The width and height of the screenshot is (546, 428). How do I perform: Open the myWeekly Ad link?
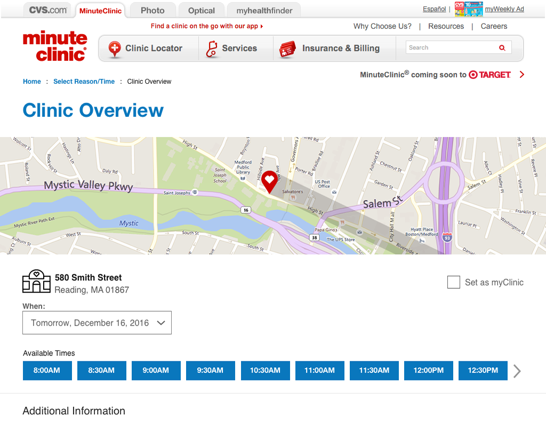(x=504, y=9)
